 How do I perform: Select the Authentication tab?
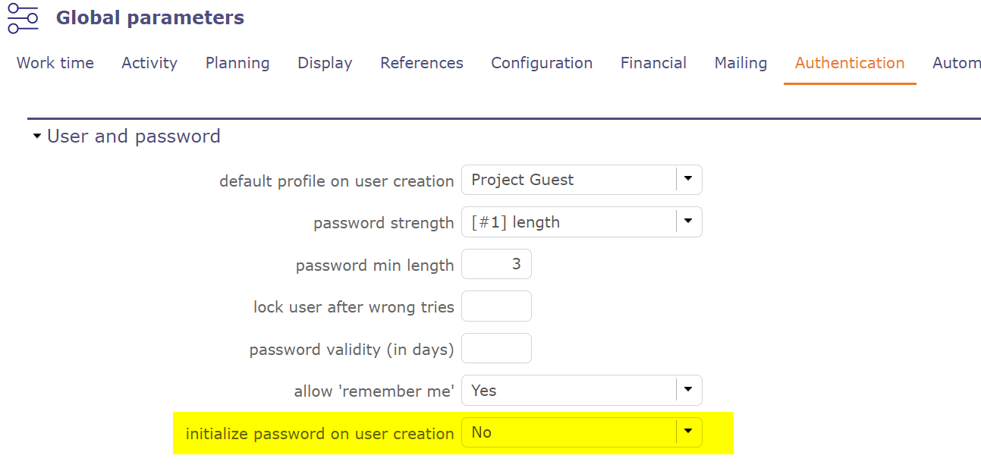tap(850, 63)
